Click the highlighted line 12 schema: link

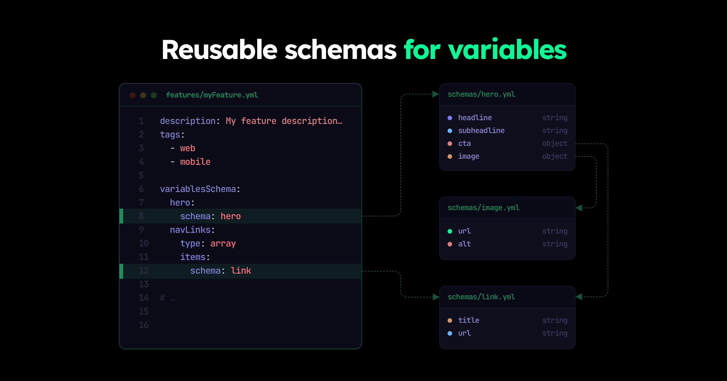point(220,271)
